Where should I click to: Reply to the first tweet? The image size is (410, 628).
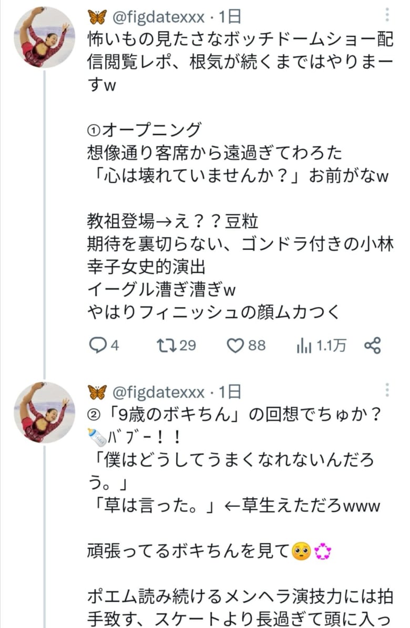(97, 345)
